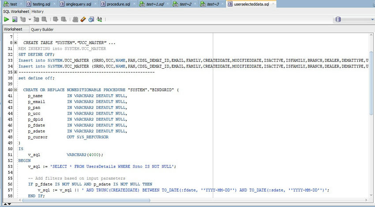This screenshot has height=207, width=375.
Task: Click the "SET DEFINE OFF;" line
Action: pos(36,55)
